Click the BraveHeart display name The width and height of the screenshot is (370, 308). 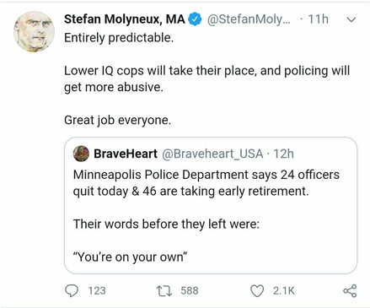click(126, 154)
